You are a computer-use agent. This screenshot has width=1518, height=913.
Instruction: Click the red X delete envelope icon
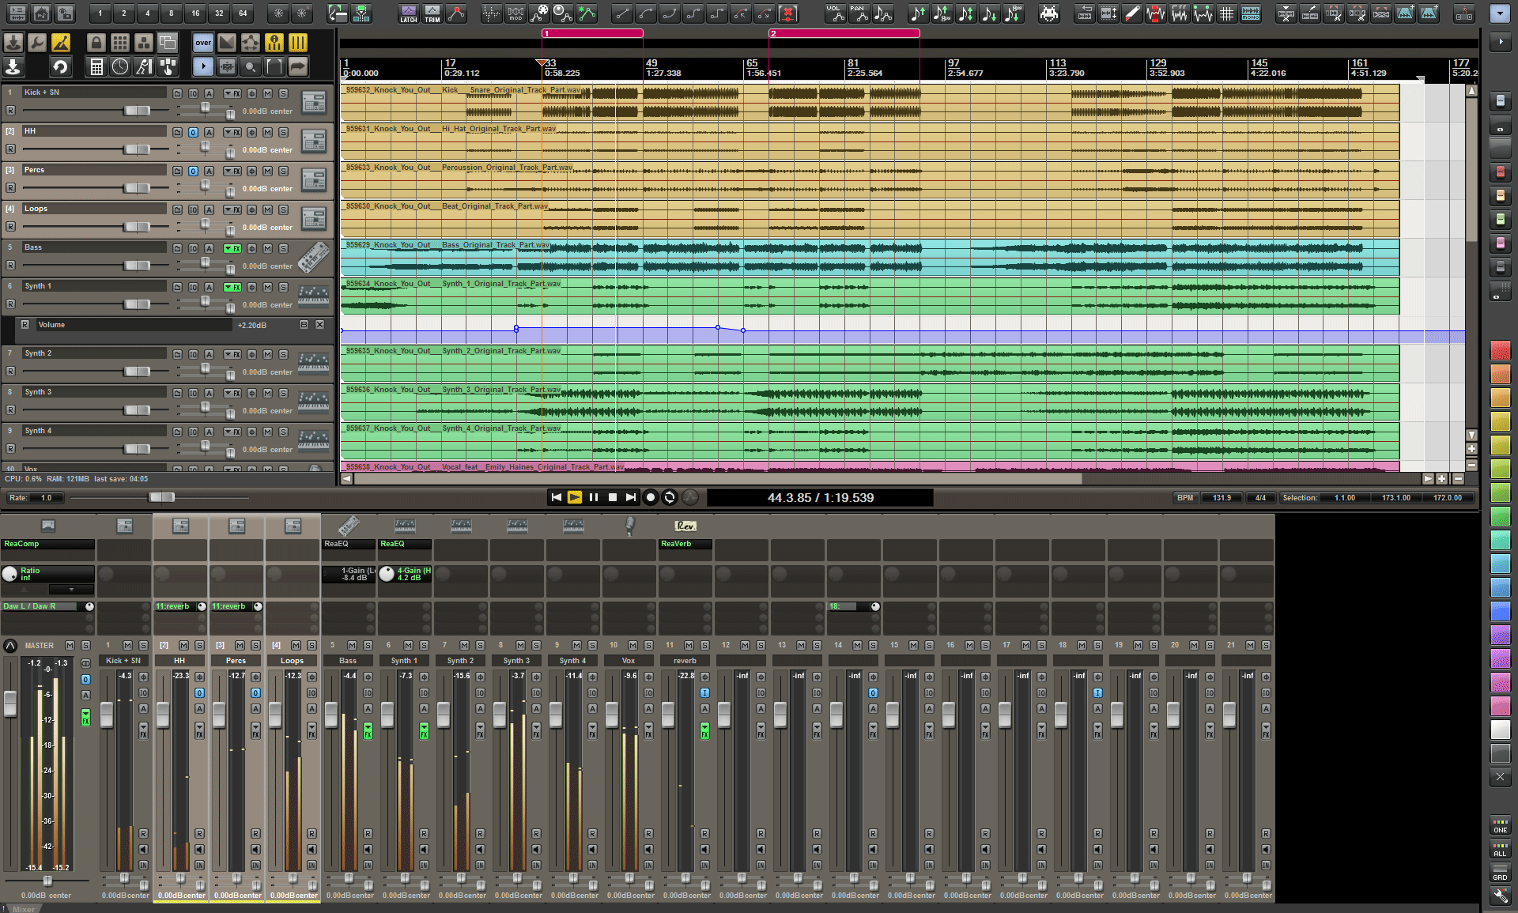[788, 13]
